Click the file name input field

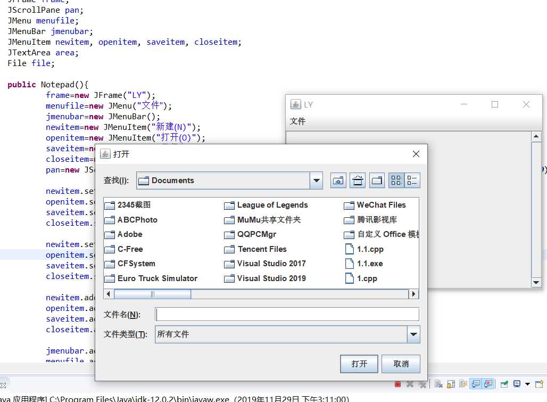(287, 314)
